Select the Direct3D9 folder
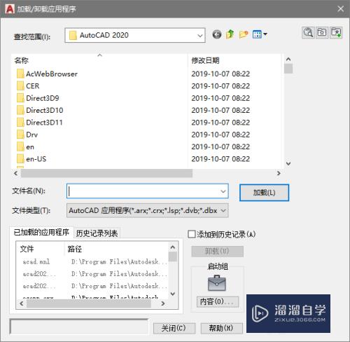 pyautogui.click(x=38, y=98)
